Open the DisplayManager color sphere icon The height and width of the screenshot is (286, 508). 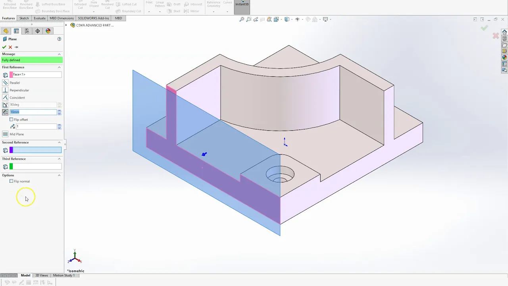click(x=48, y=31)
